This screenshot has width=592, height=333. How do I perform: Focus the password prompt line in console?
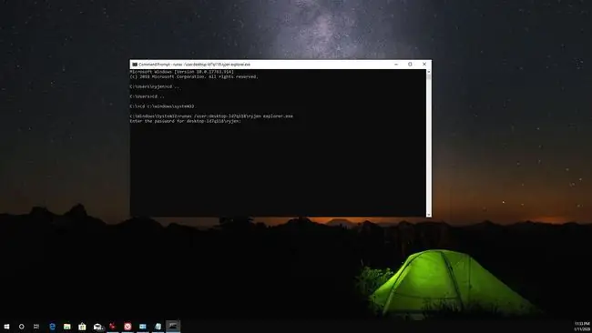click(186, 121)
